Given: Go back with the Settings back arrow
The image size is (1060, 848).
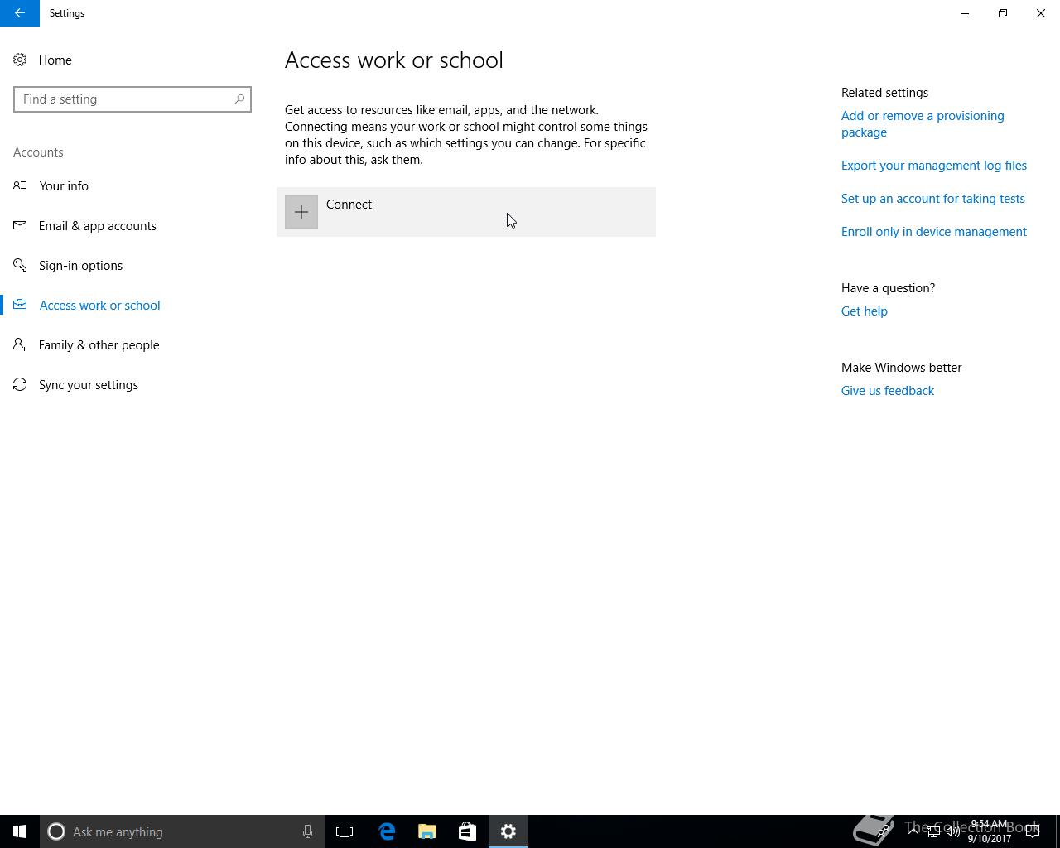Looking at the screenshot, I should coord(20,13).
